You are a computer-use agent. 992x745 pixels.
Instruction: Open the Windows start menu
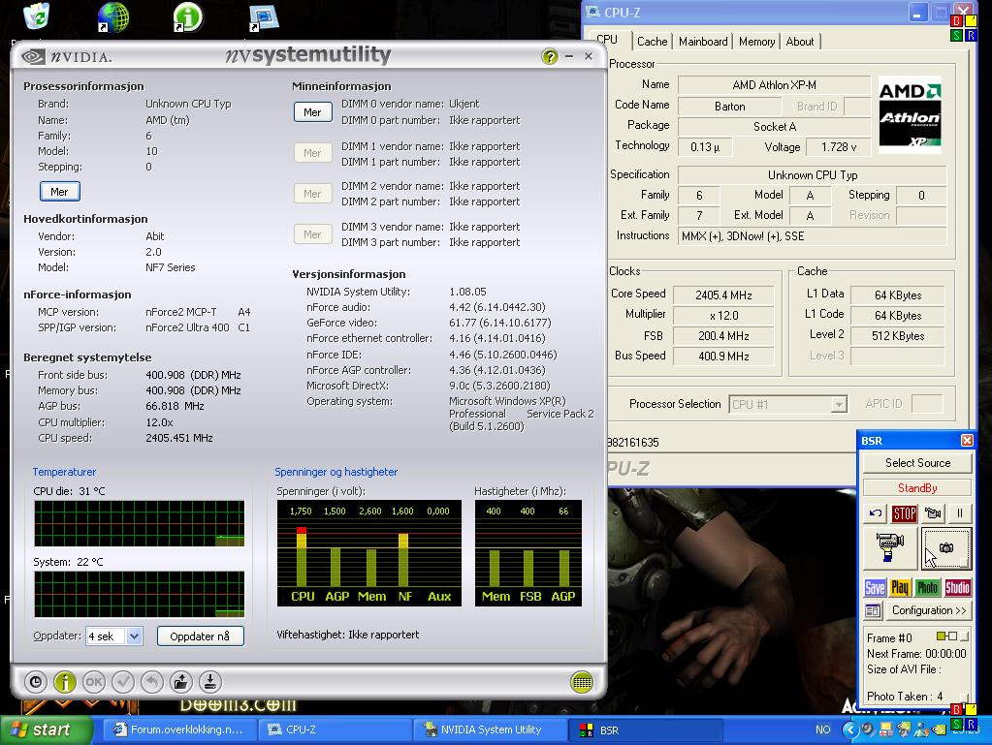(x=47, y=729)
